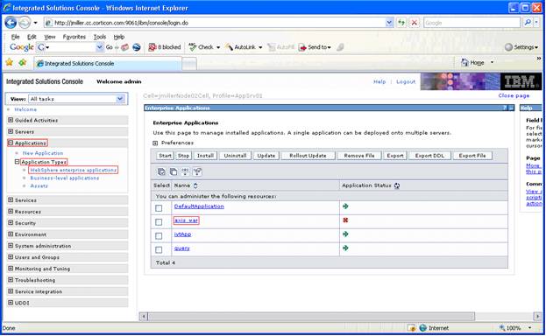Click the Google toolbar Check spelling icon
Screen dimensions: 546x336
[193, 47]
